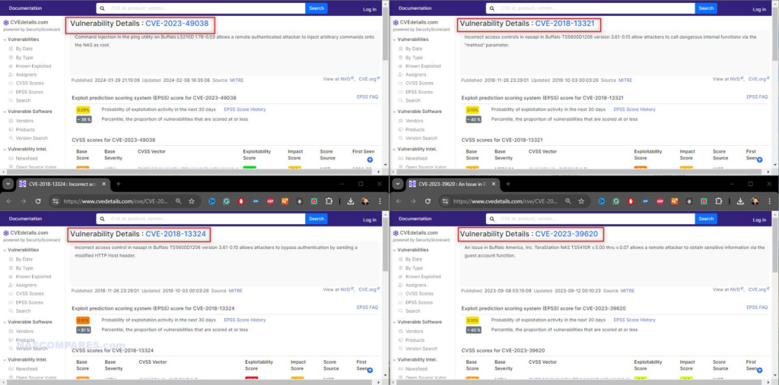
Task: Click the blue scroll-to-top arrow on the CVE-2023-39620 page
Action: (760, 370)
